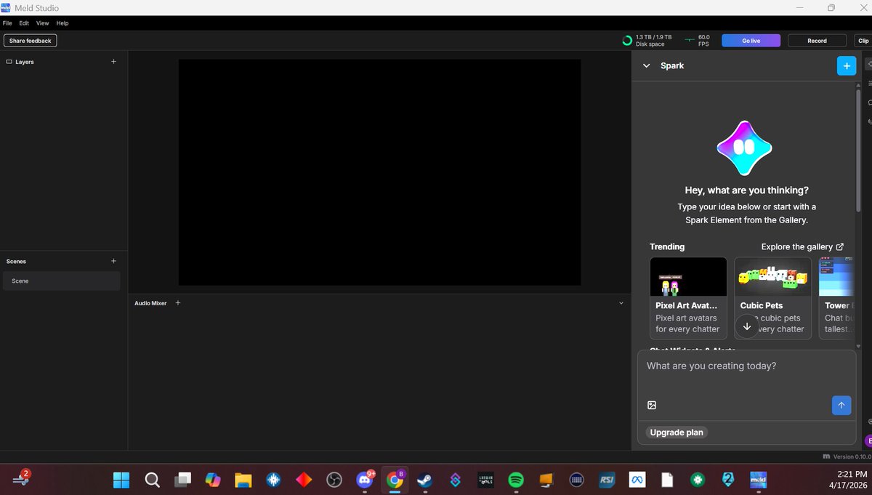Click the taskbar clock showing 2:21 PM
Viewport: 872px width, 495px height.
click(x=847, y=479)
